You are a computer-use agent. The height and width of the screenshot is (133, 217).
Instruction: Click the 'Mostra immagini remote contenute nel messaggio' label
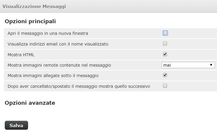point(59,65)
